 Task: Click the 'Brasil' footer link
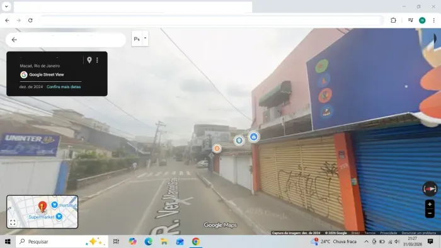(x=355, y=233)
